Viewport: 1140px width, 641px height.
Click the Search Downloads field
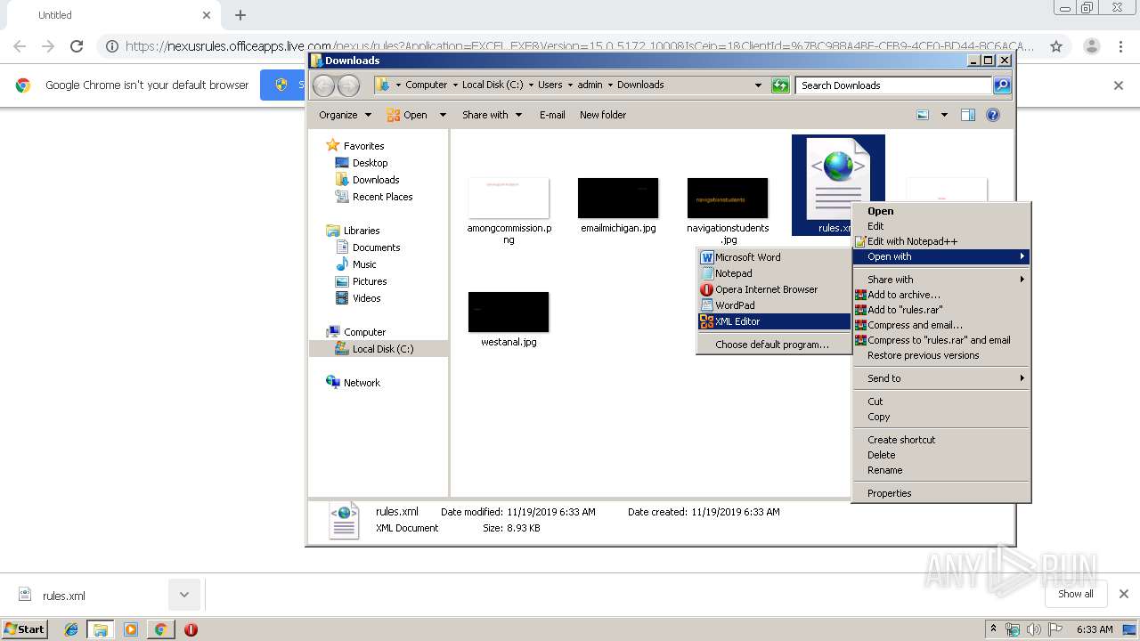coord(893,85)
